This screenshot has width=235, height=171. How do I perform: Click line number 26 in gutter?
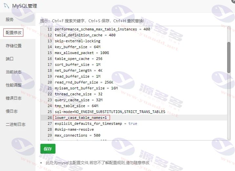[50, 118]
